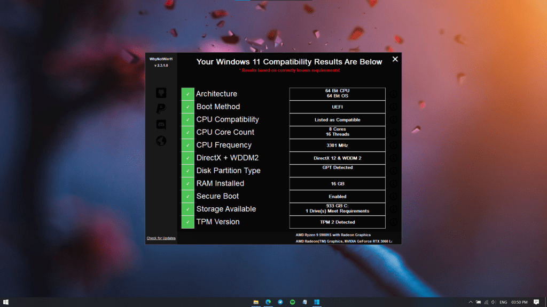Click the 03:50 PM taskbar clock
This screenshot has width=547, height=307.
point(519,302)
